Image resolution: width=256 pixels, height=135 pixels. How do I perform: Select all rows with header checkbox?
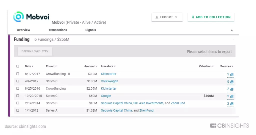(x=18, y=66)
